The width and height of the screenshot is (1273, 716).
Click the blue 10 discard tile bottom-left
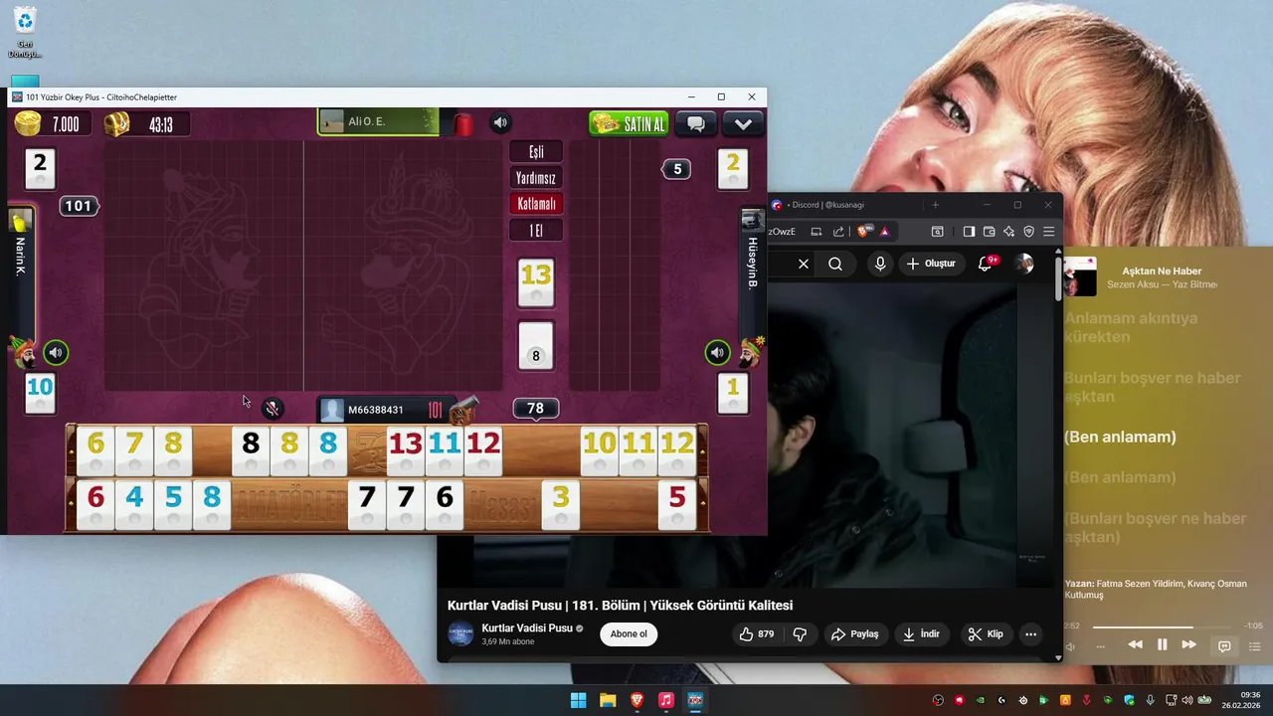tap(40, 393)
